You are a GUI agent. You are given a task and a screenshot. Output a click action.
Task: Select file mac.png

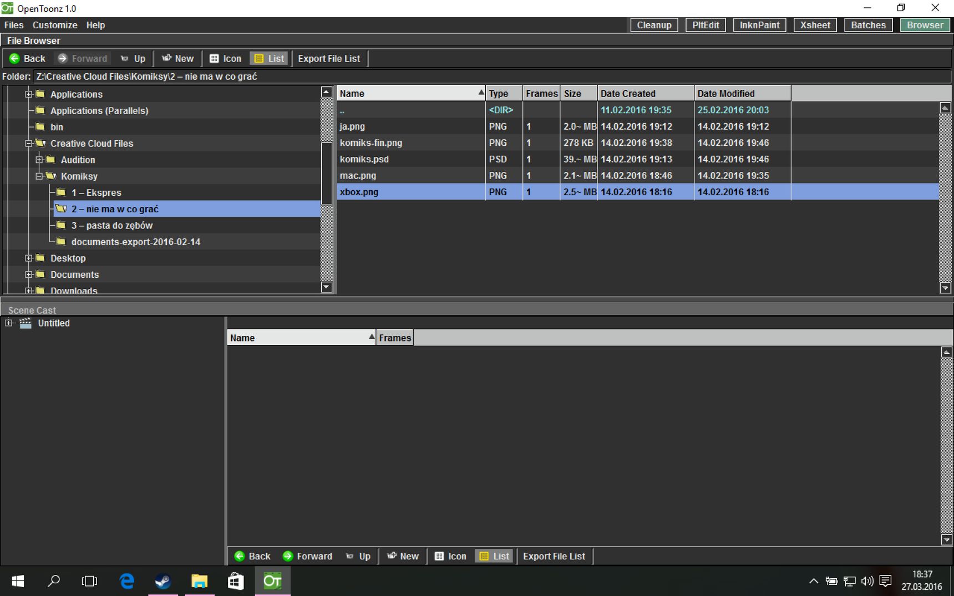638,175
